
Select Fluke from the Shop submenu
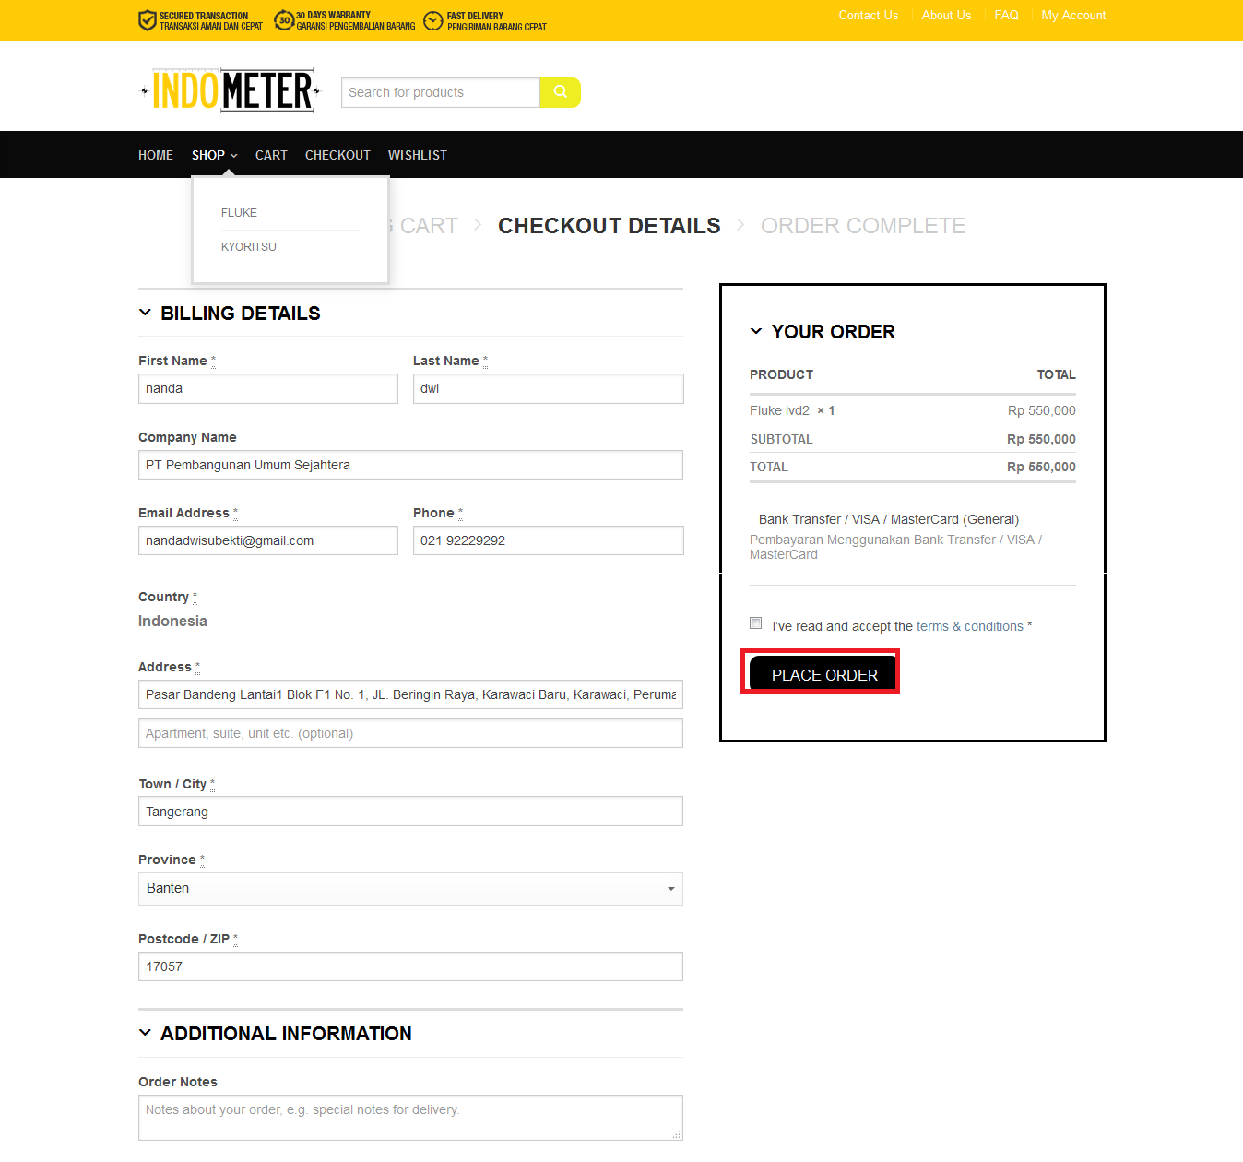point(239,213)
